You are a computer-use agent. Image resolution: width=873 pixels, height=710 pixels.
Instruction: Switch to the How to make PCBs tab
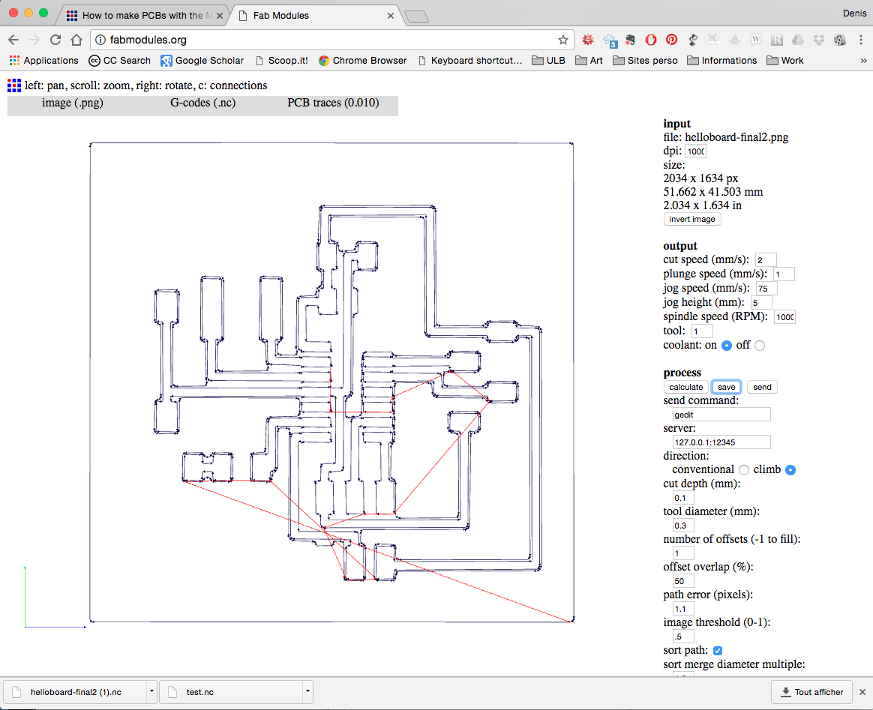(x=141, y=16)
